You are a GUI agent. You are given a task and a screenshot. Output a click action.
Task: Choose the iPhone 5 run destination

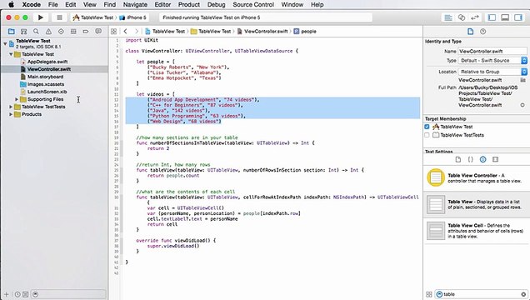(x=132, y=17)
